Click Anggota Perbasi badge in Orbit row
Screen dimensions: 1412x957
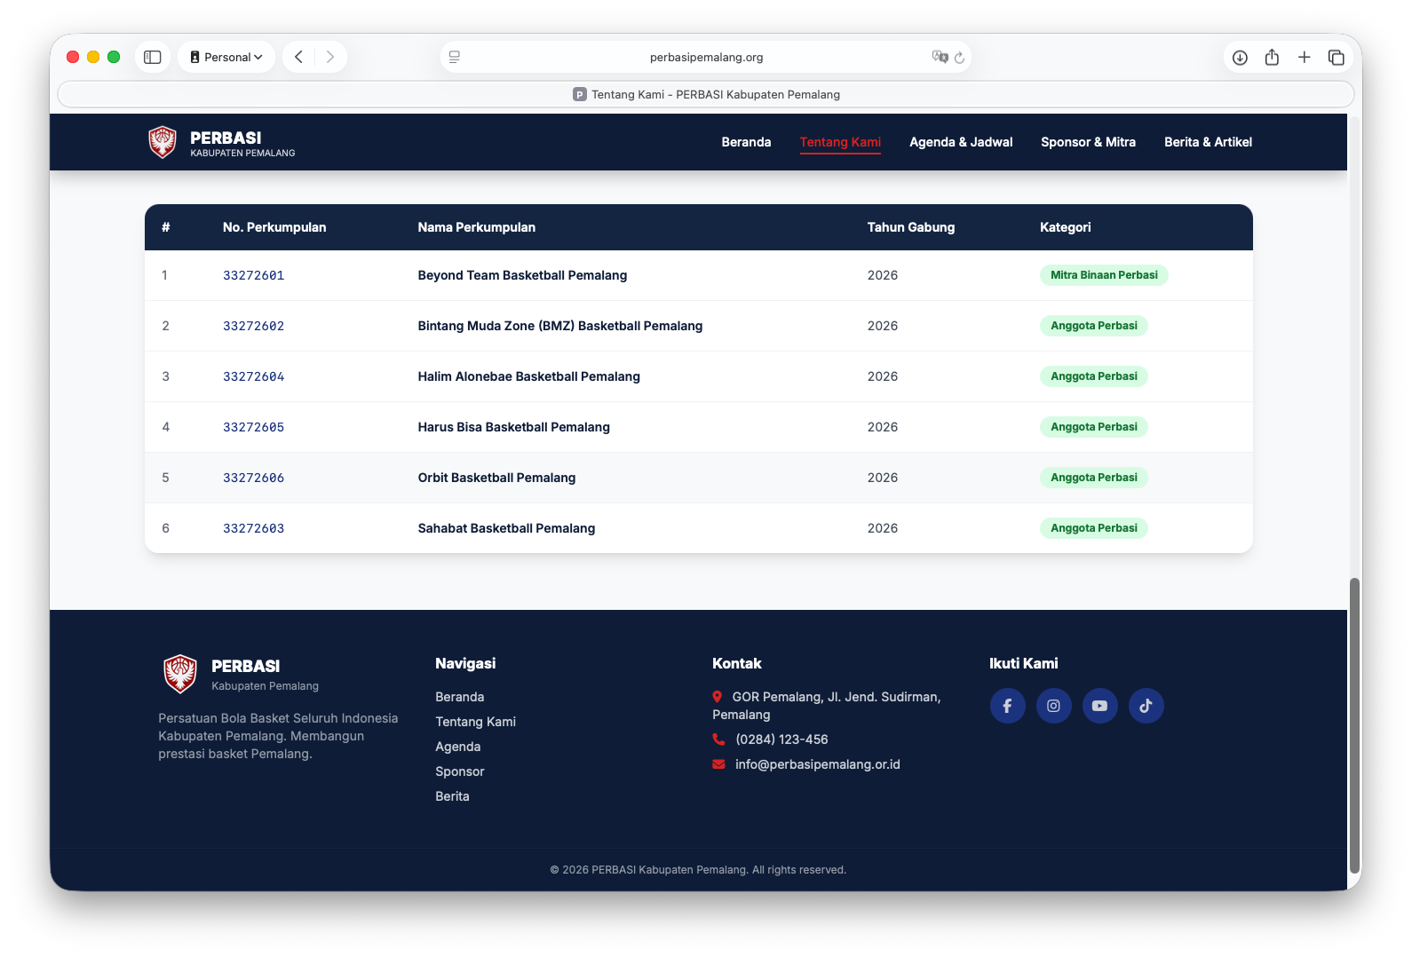coord(1093,478)
